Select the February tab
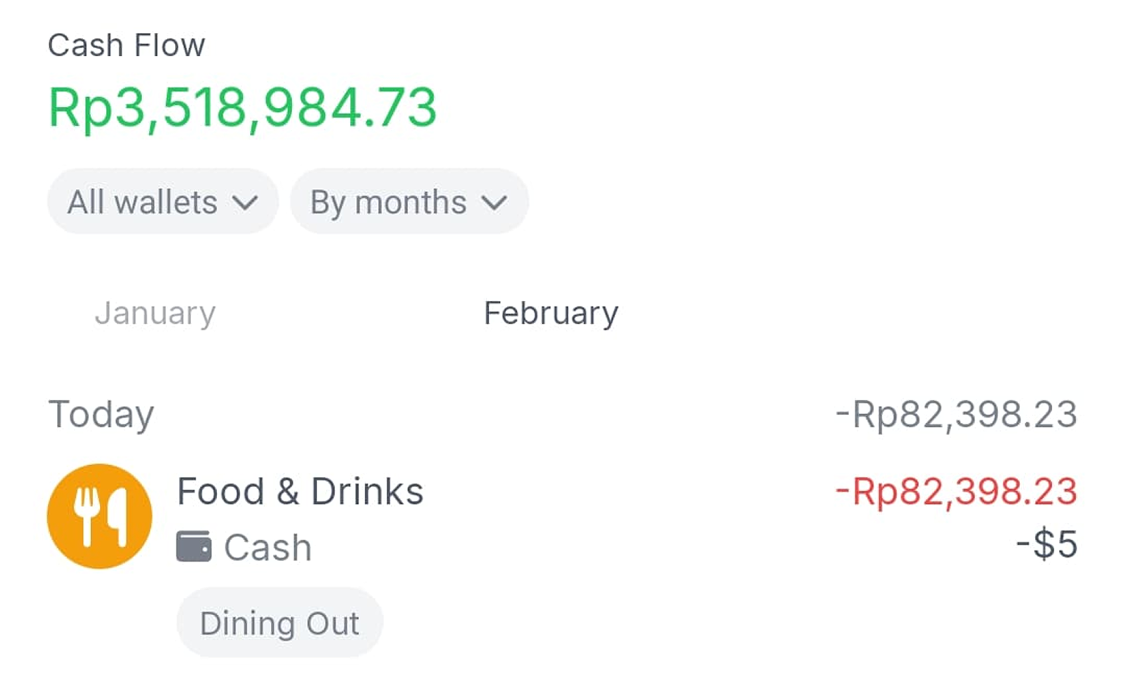The height and width of the screenshot is (697, 1126). (551, 313)
